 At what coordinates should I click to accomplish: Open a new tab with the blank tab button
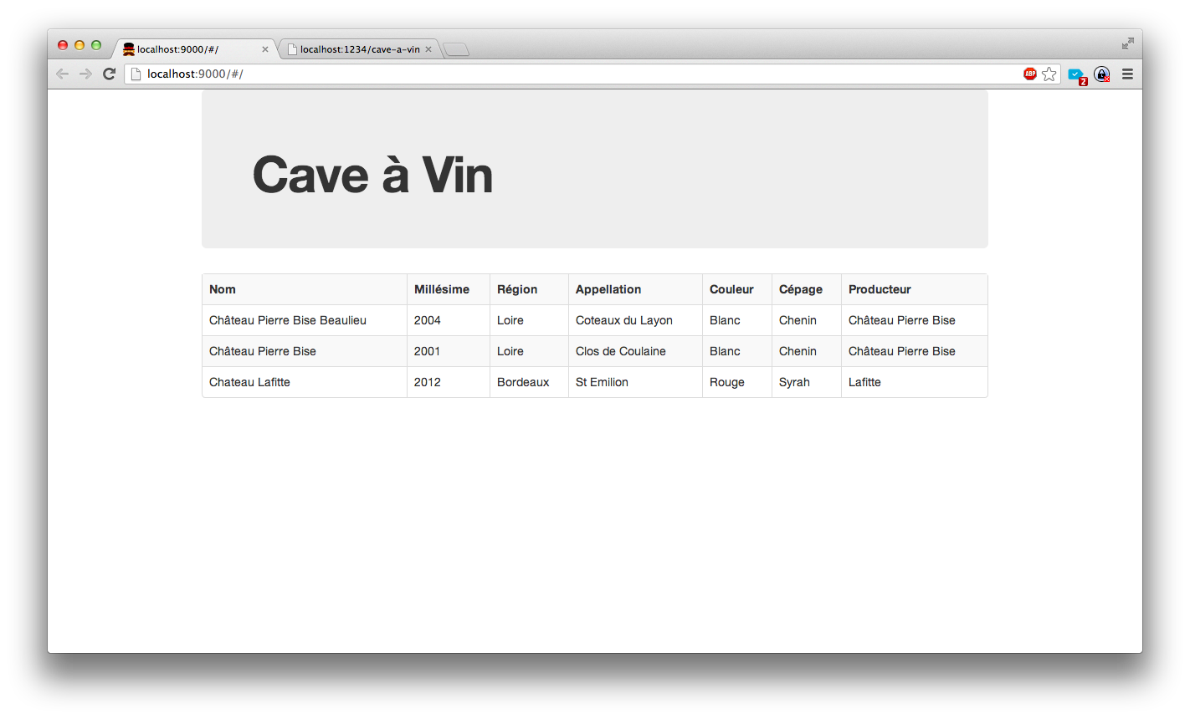tap(456, 49)
